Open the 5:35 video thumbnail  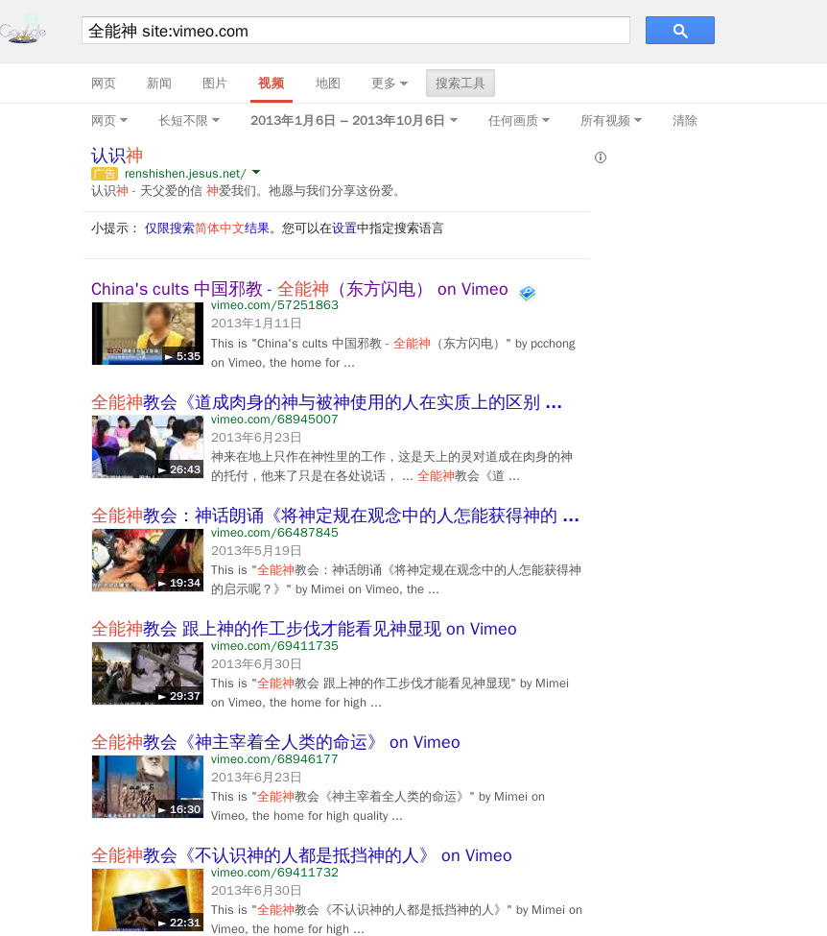pyautogui.click(x=147, y=333)
